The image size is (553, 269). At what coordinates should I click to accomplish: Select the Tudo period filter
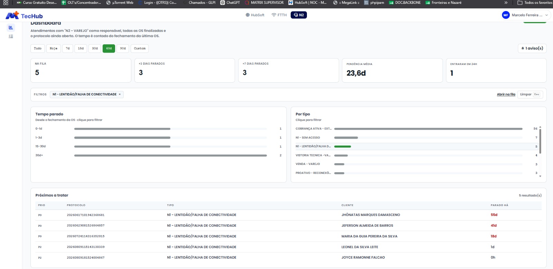pos(38,48)
